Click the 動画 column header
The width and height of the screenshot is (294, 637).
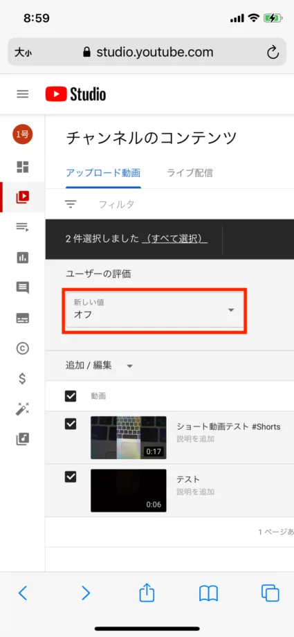tap(98, 396)
